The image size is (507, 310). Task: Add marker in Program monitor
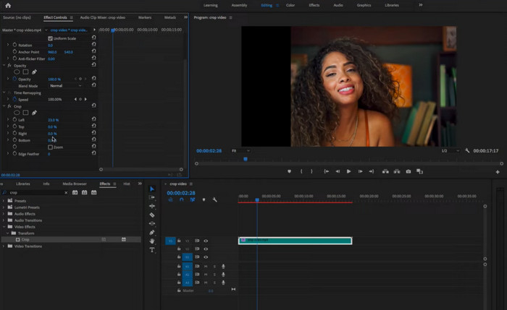coord(290,171)
